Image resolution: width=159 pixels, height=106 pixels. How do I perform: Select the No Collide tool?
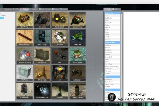pyautogui.click(x=112, y=64)
